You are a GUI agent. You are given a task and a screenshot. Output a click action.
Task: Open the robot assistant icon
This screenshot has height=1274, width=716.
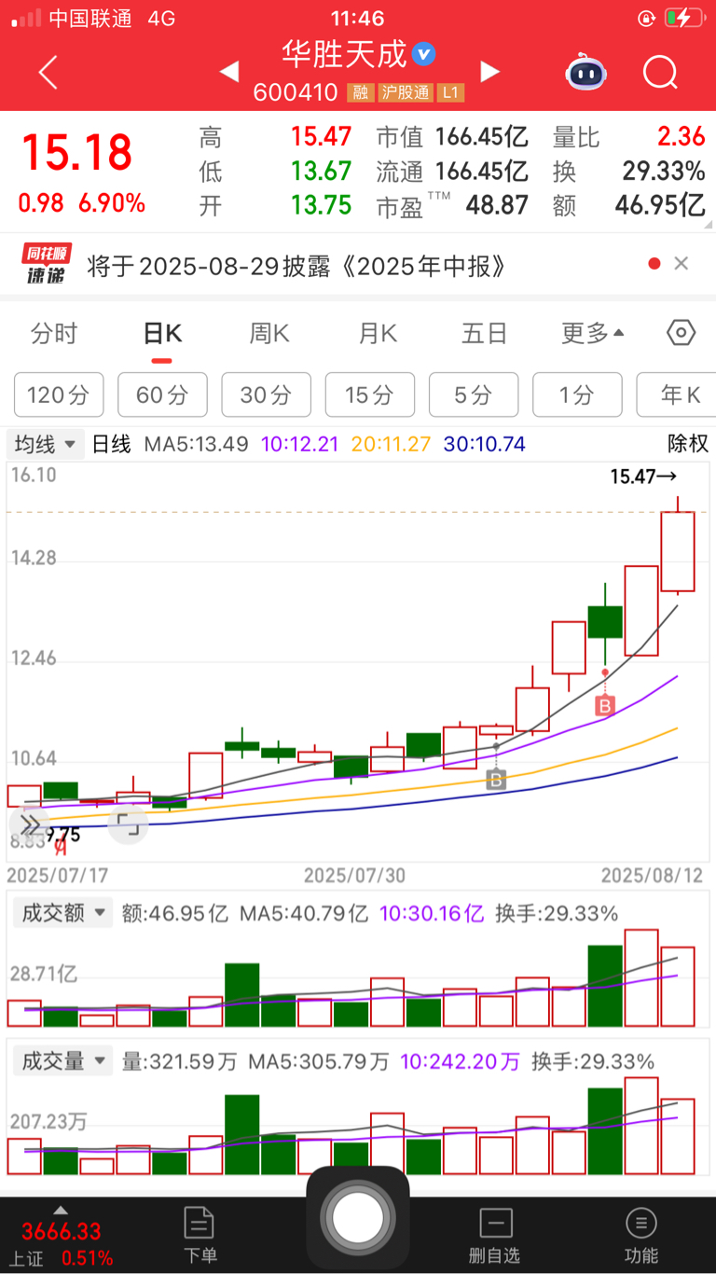click(x=585, y=72)
